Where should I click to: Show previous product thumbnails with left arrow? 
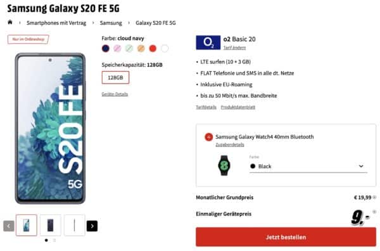tap(9, 226)
